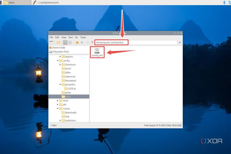Click the '1 item' status bar text

[x=53, y=125]
